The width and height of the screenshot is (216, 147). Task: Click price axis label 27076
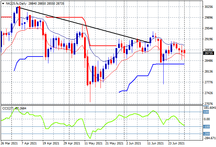208,104
